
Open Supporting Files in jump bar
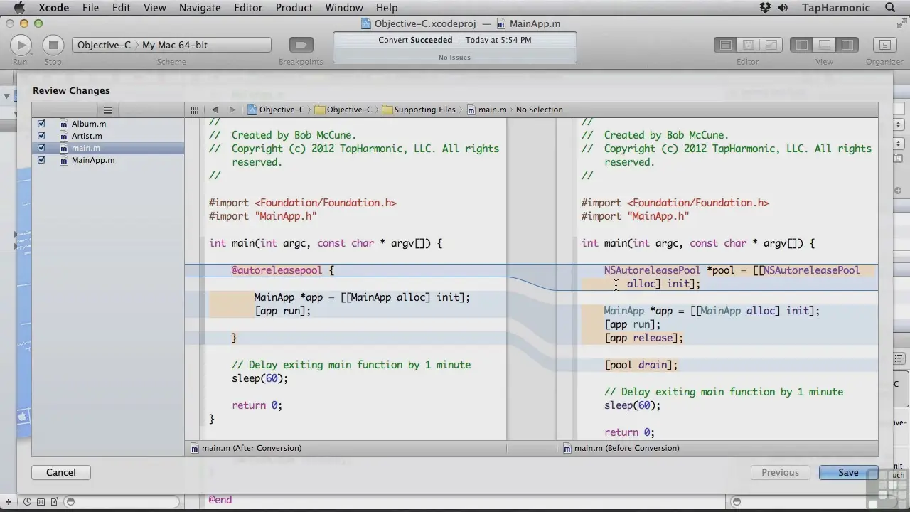coord(419,110)
